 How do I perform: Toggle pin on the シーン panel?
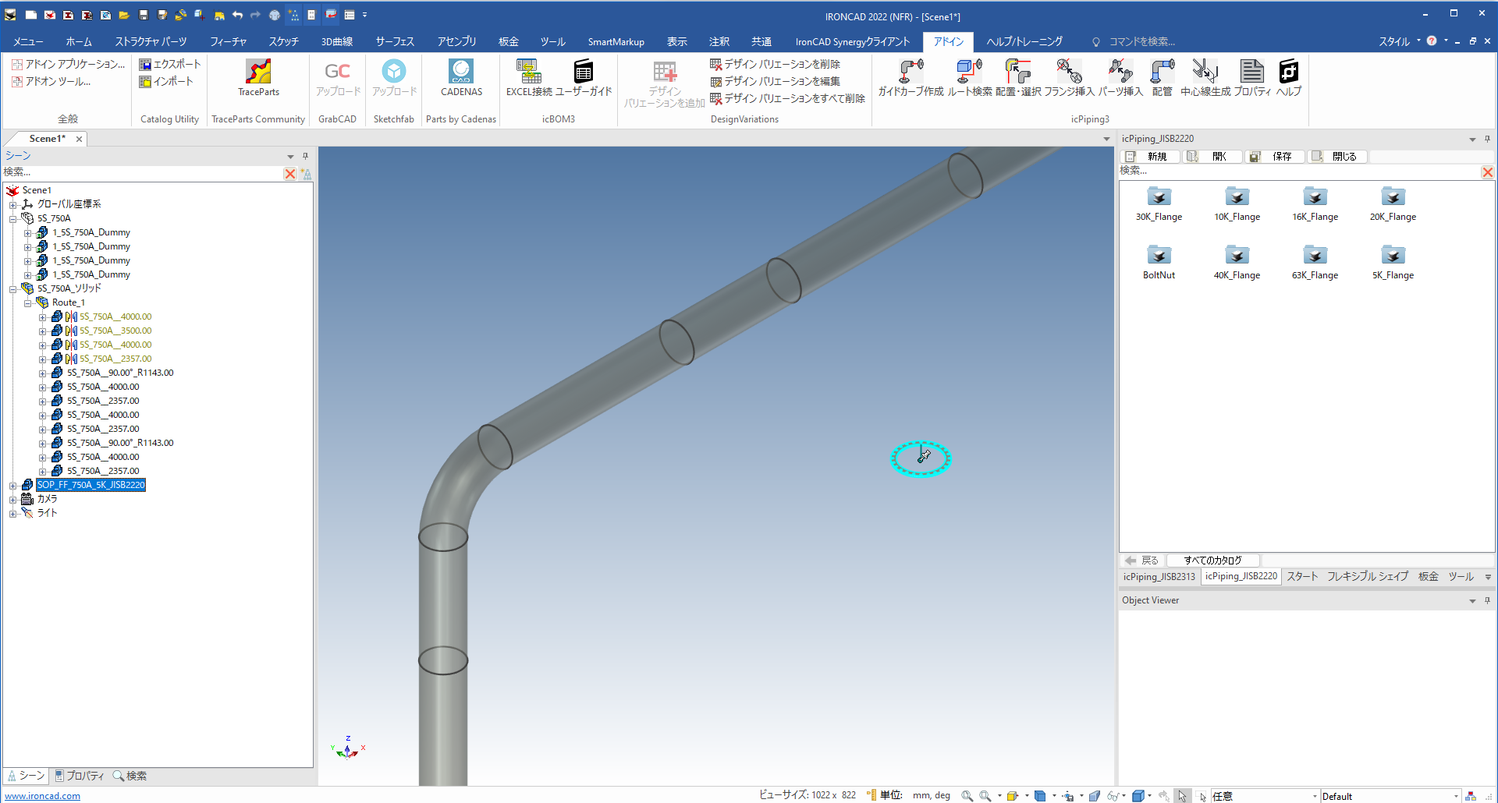coord(305,156)
